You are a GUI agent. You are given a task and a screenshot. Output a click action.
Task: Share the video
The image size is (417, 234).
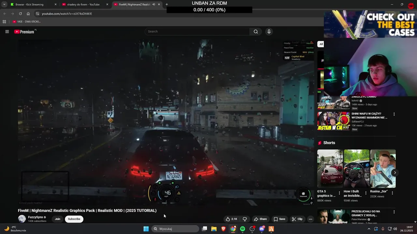[260, 219]
